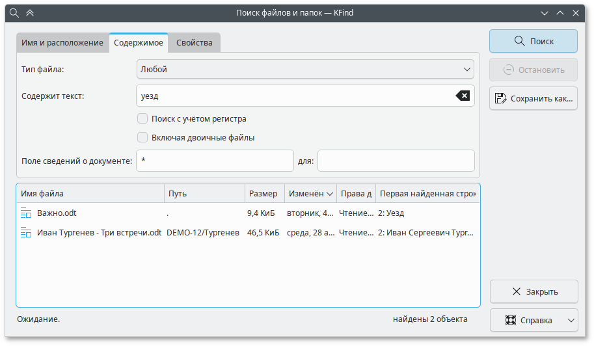
Task: Click the Поле сведений о документе field
Action: pyautogui.click(x=215, y=161)
